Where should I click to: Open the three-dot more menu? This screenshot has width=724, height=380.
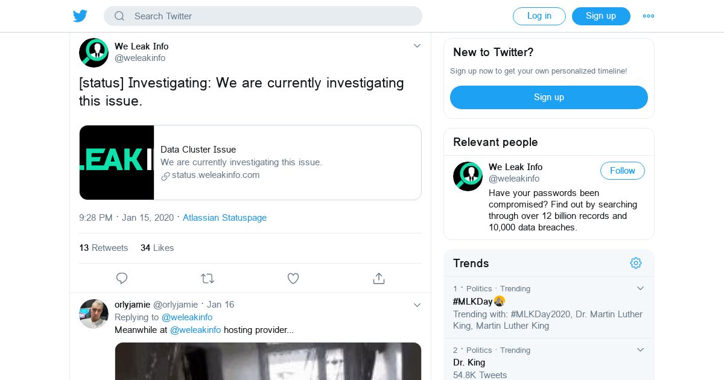click(649, 16)
